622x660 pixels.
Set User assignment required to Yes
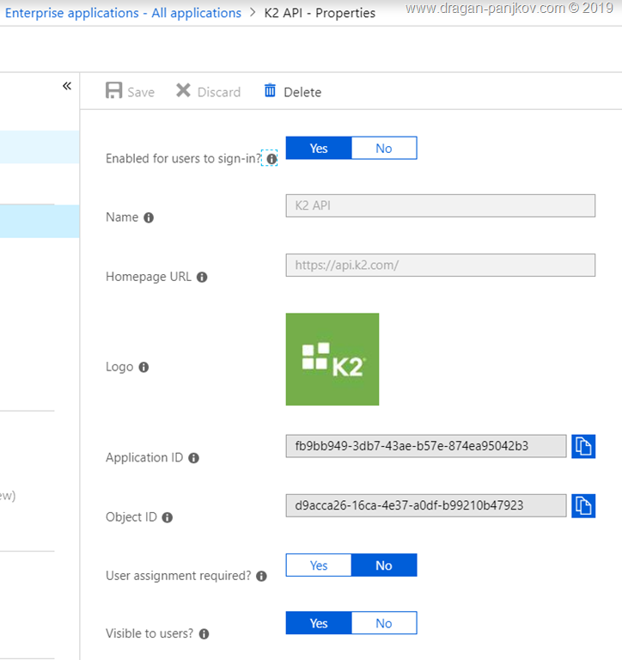[319, 565]
